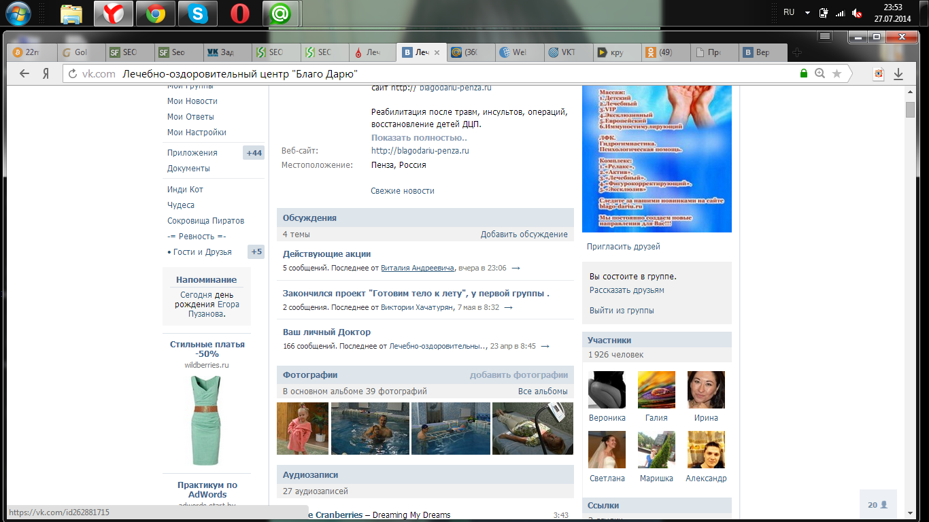Screen dimensions: 929x522
Task: Bookmark page with star icon
Action: pos(837,73)
